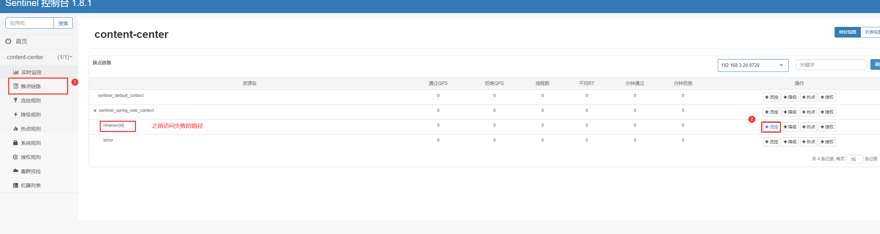Click the 应用名 search input
The image size is (880, 234).
click(29, 23)
